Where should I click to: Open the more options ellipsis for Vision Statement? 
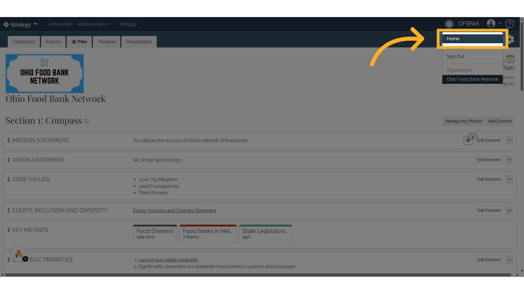coord(509,160)
